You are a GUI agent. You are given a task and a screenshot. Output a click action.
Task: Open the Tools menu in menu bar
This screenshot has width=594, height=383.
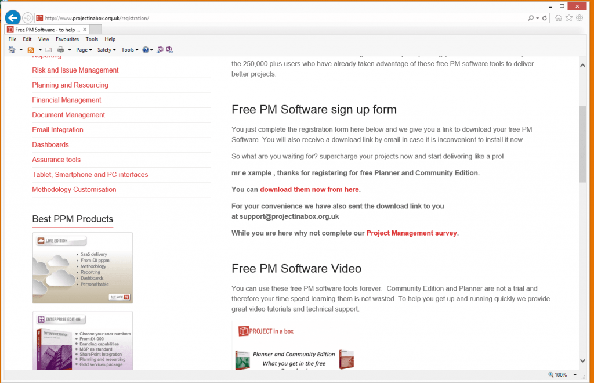tap(92, 39)
